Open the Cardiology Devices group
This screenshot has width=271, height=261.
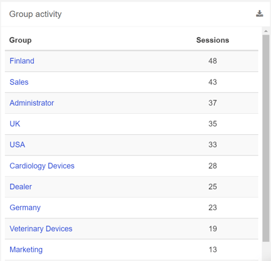[42, 166]
